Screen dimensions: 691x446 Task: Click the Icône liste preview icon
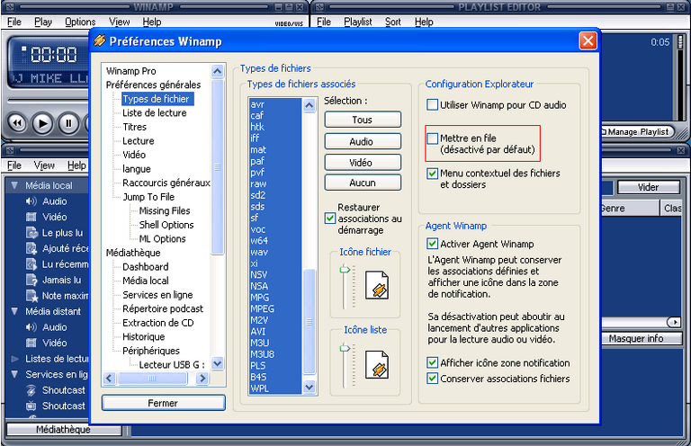(377, 364)
